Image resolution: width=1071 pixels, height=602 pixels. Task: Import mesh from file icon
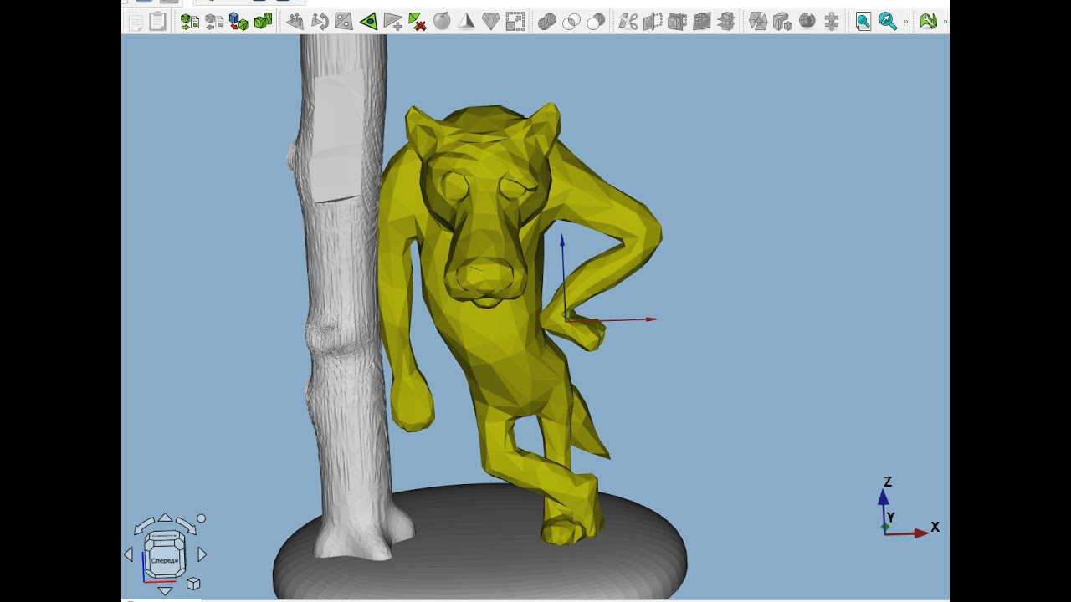click(190, 22)
